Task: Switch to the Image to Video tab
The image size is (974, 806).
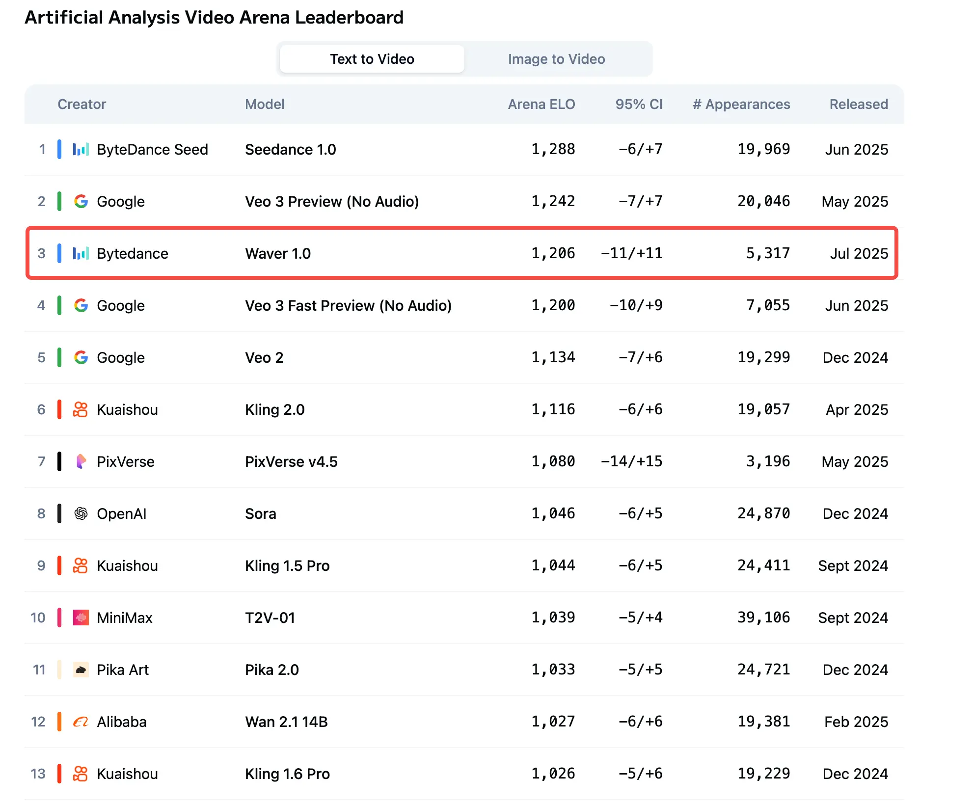Action: point(556,59)
